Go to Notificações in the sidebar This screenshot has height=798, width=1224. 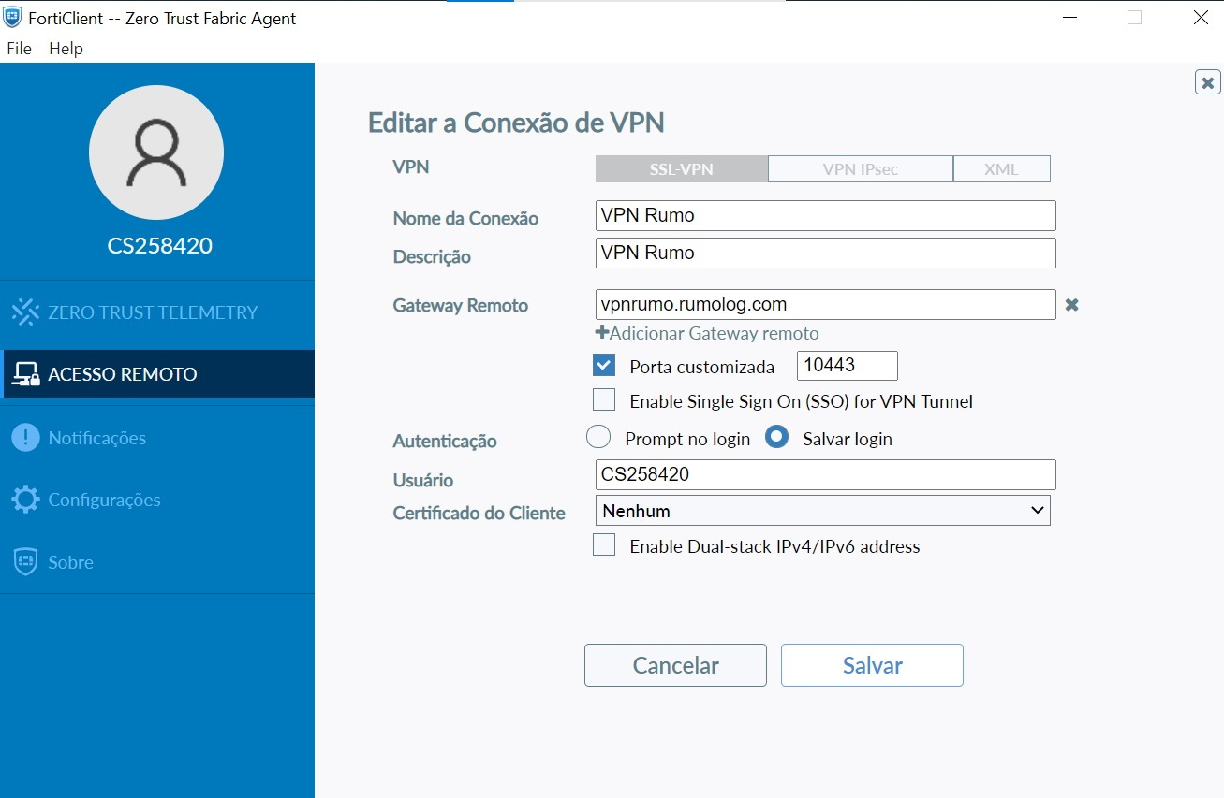click(x=157, y=438)
